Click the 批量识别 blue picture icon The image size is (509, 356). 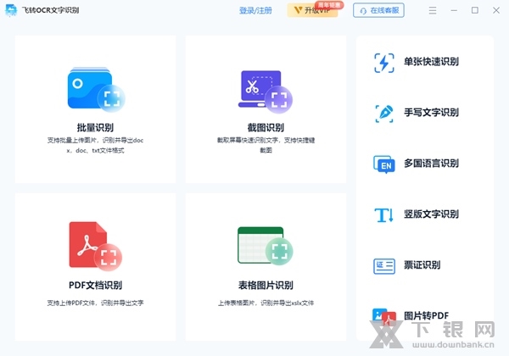point(96,89)
